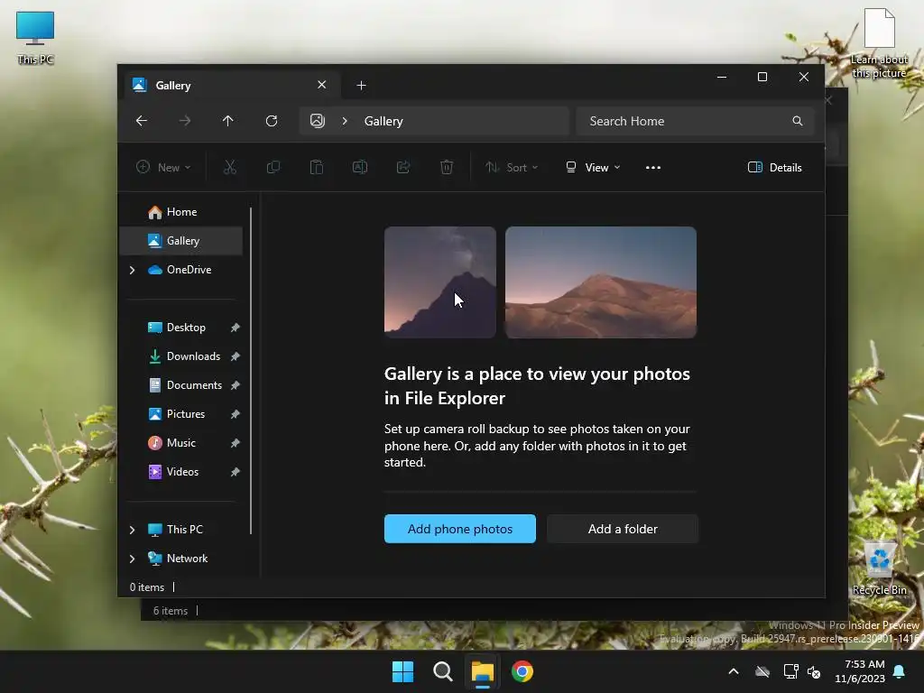
Task: Go back using the back arrow
Action: coord(142,121)
